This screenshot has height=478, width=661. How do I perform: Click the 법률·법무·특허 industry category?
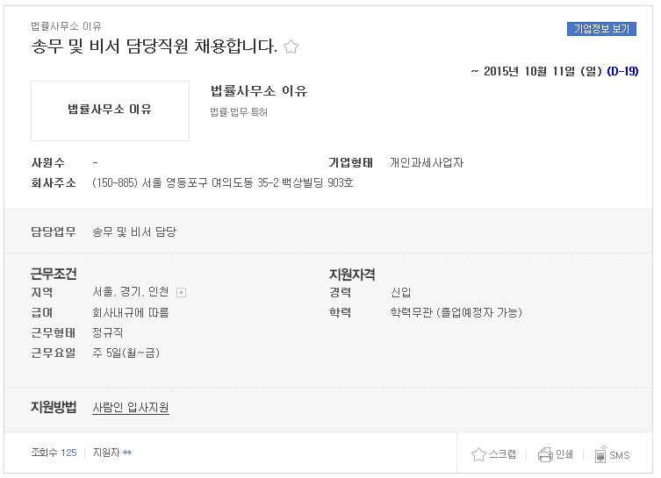point(239,112)
